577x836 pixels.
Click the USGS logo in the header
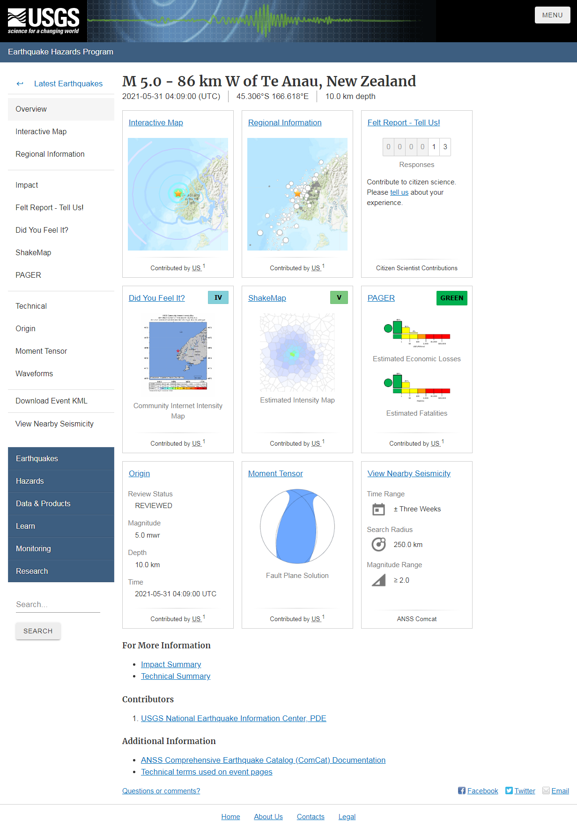(44, 21)
